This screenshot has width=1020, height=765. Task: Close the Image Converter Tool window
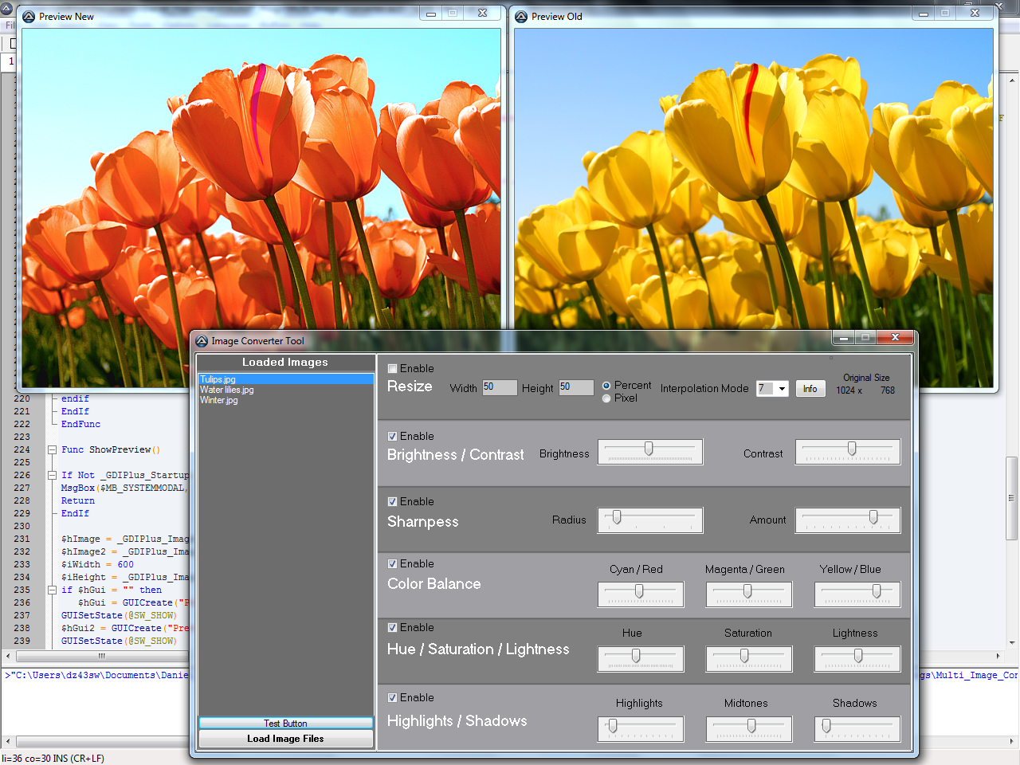895,338
